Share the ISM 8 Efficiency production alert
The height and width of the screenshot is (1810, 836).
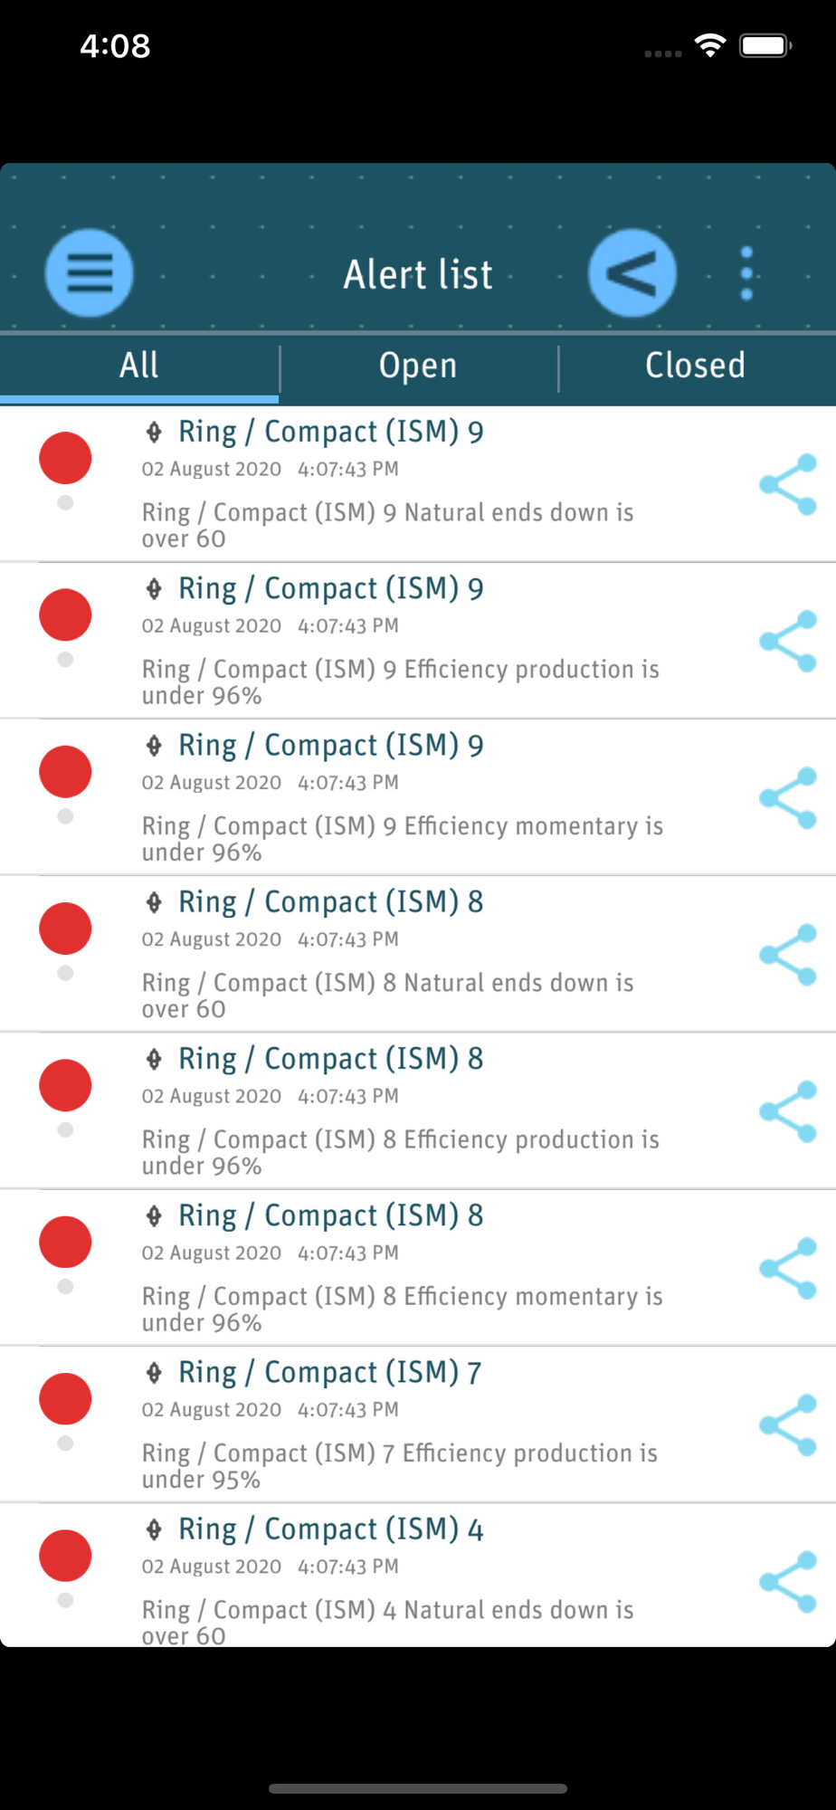point(788,1111)
